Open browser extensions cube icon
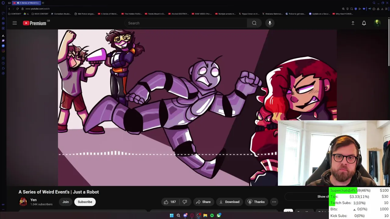 [374, 9]
